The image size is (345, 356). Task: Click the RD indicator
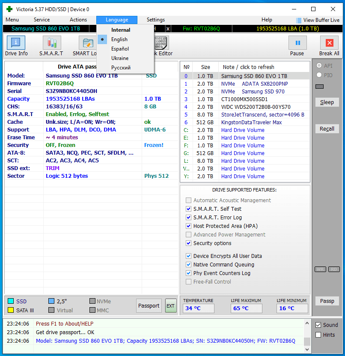334,269
